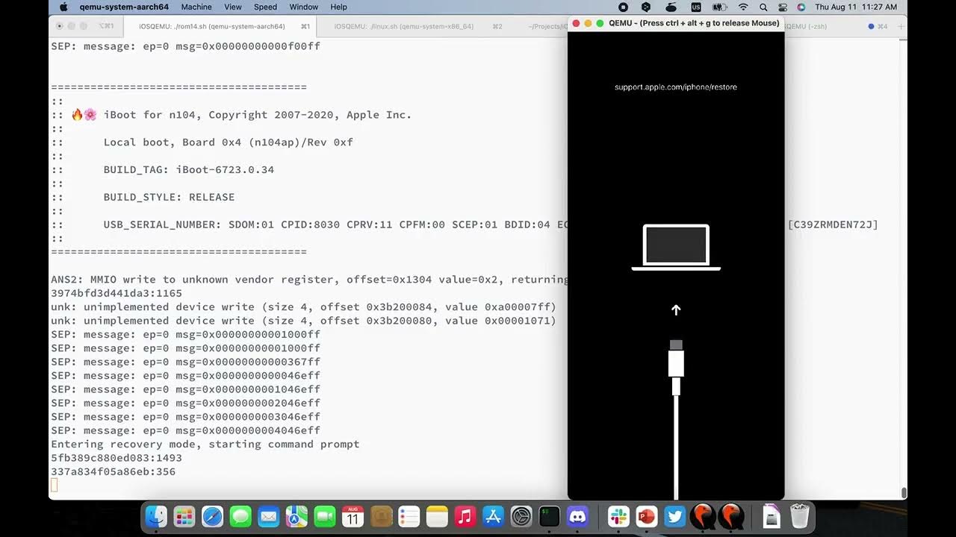Click the ANS2: MMIO write line
Screen dimensions: 956x537
309,280
